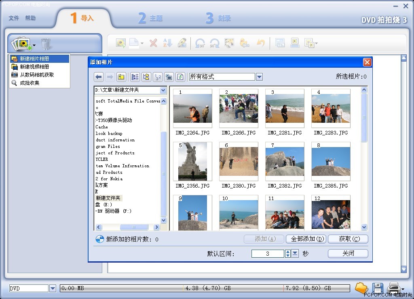
Task: Click the add album photo-stack icon
Action: [x=22, y=44]
